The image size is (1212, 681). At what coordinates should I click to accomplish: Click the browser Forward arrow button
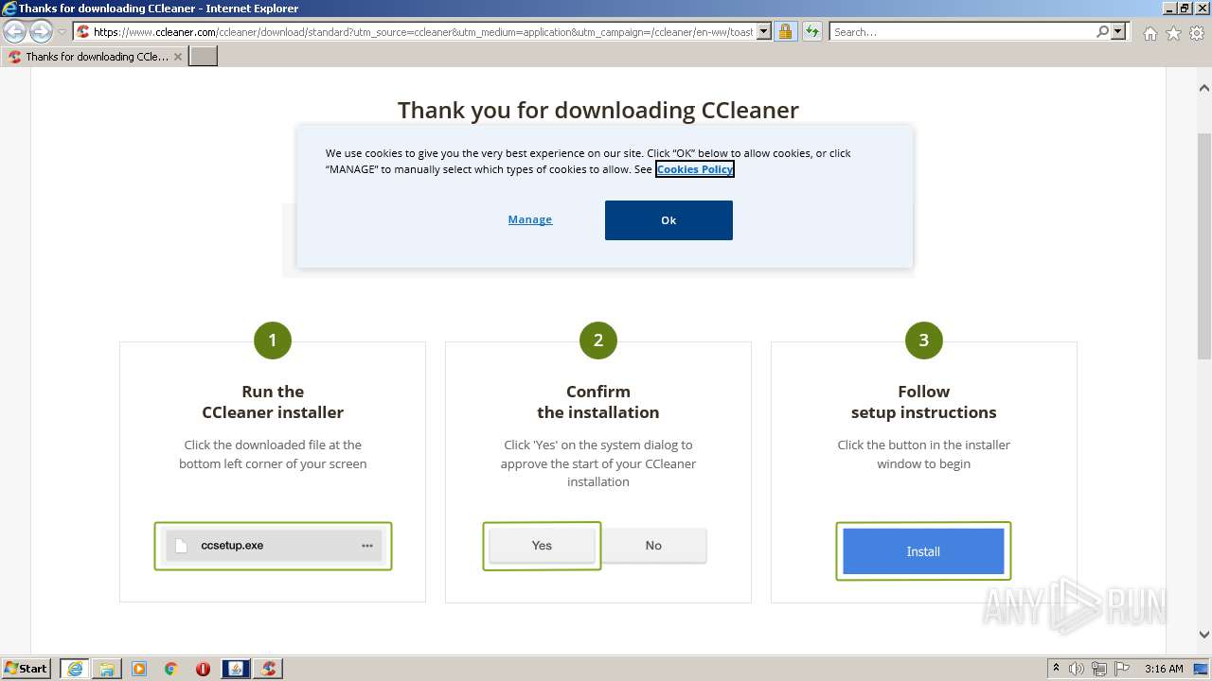pyautogui.click(x=41, y=32)
